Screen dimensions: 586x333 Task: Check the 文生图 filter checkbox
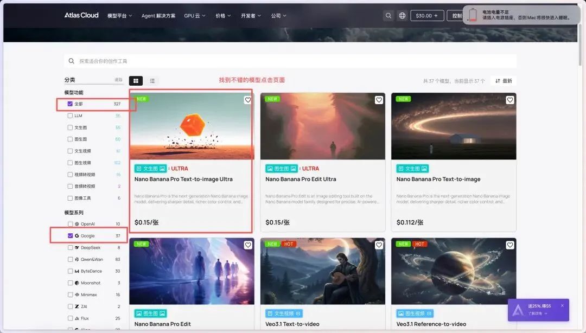pos(70,127)
